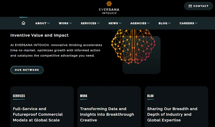Click the EVERSANA flower logo icon

(109, 4)
